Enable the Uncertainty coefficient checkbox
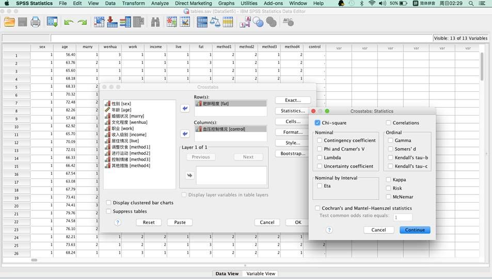The image size is (492, 279). click(320, 166)
